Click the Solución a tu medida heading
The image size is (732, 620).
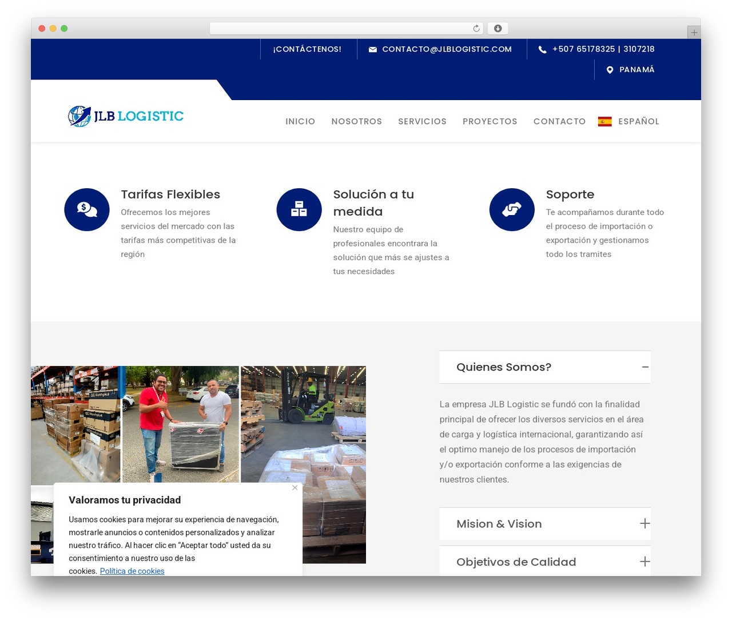[x=373, y=203]
